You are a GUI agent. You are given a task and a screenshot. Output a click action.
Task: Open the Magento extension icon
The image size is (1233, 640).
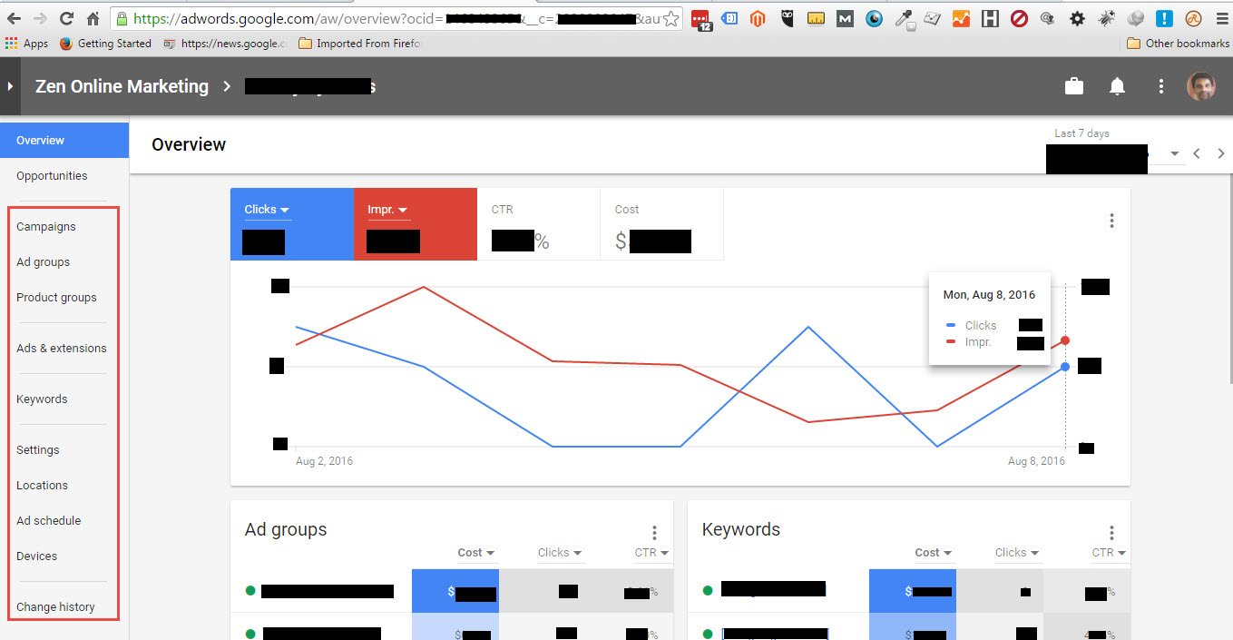tap(757, 18)
